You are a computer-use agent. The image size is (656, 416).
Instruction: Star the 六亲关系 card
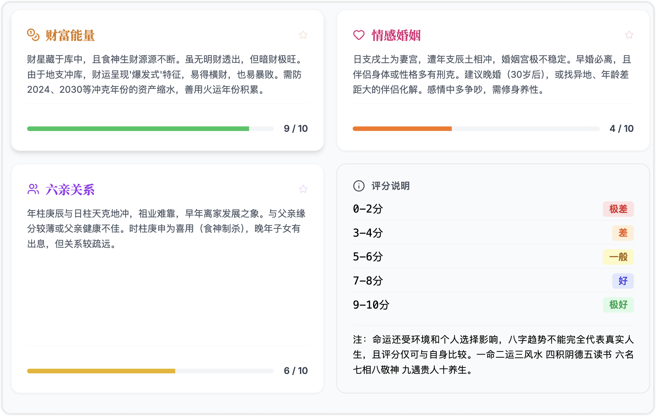pyautogui.click(x=303, y=189)
